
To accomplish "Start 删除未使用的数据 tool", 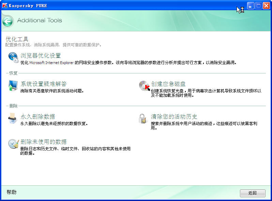I will (43, 142).
